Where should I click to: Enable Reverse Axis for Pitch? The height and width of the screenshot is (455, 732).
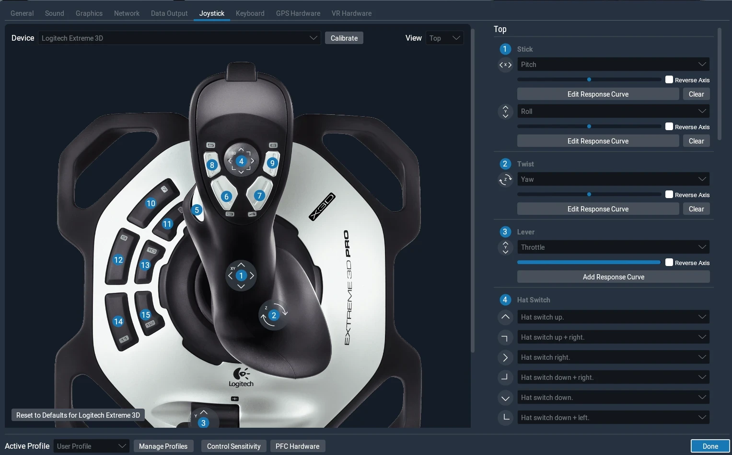tap(669, 79)
